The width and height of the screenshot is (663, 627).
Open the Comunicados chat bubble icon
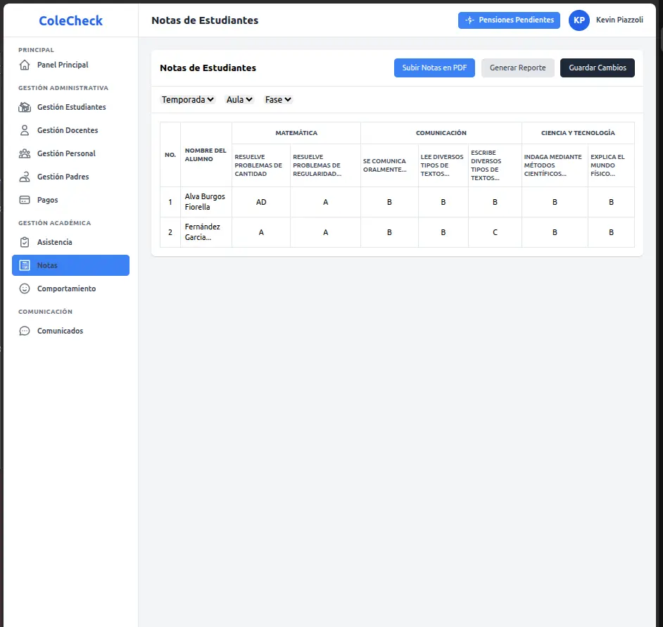tap(25, 331)
